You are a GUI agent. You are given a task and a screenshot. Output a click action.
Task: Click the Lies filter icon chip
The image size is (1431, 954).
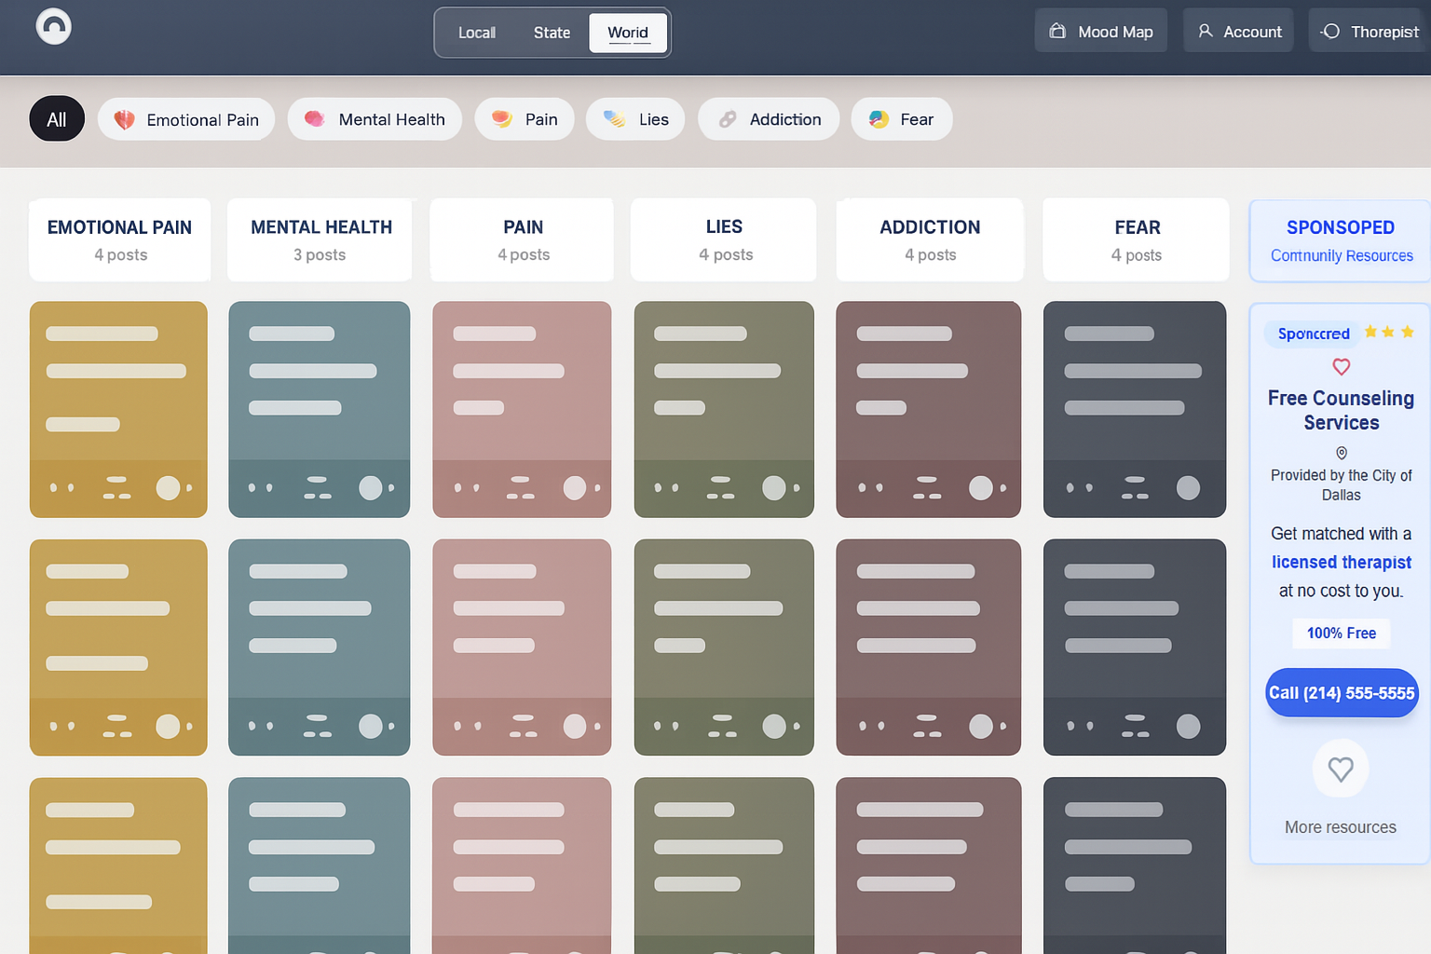(x=614, y=119)
